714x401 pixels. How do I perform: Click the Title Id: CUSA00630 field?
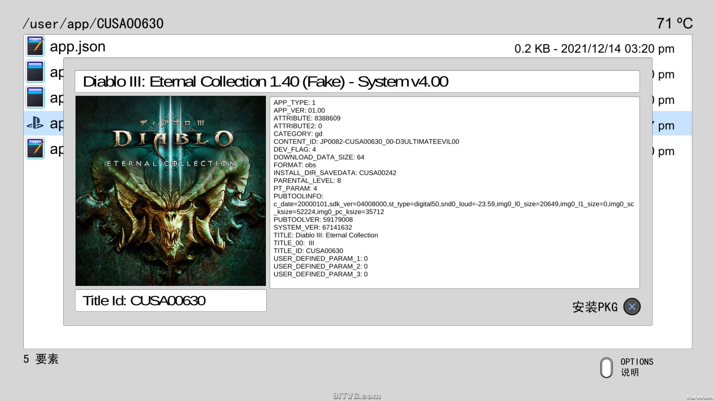click(x=171, y=300)
